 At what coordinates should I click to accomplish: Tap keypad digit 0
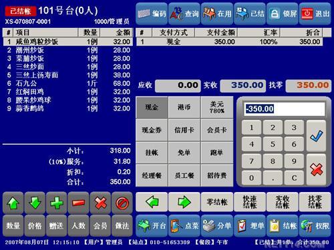[251, 178]
